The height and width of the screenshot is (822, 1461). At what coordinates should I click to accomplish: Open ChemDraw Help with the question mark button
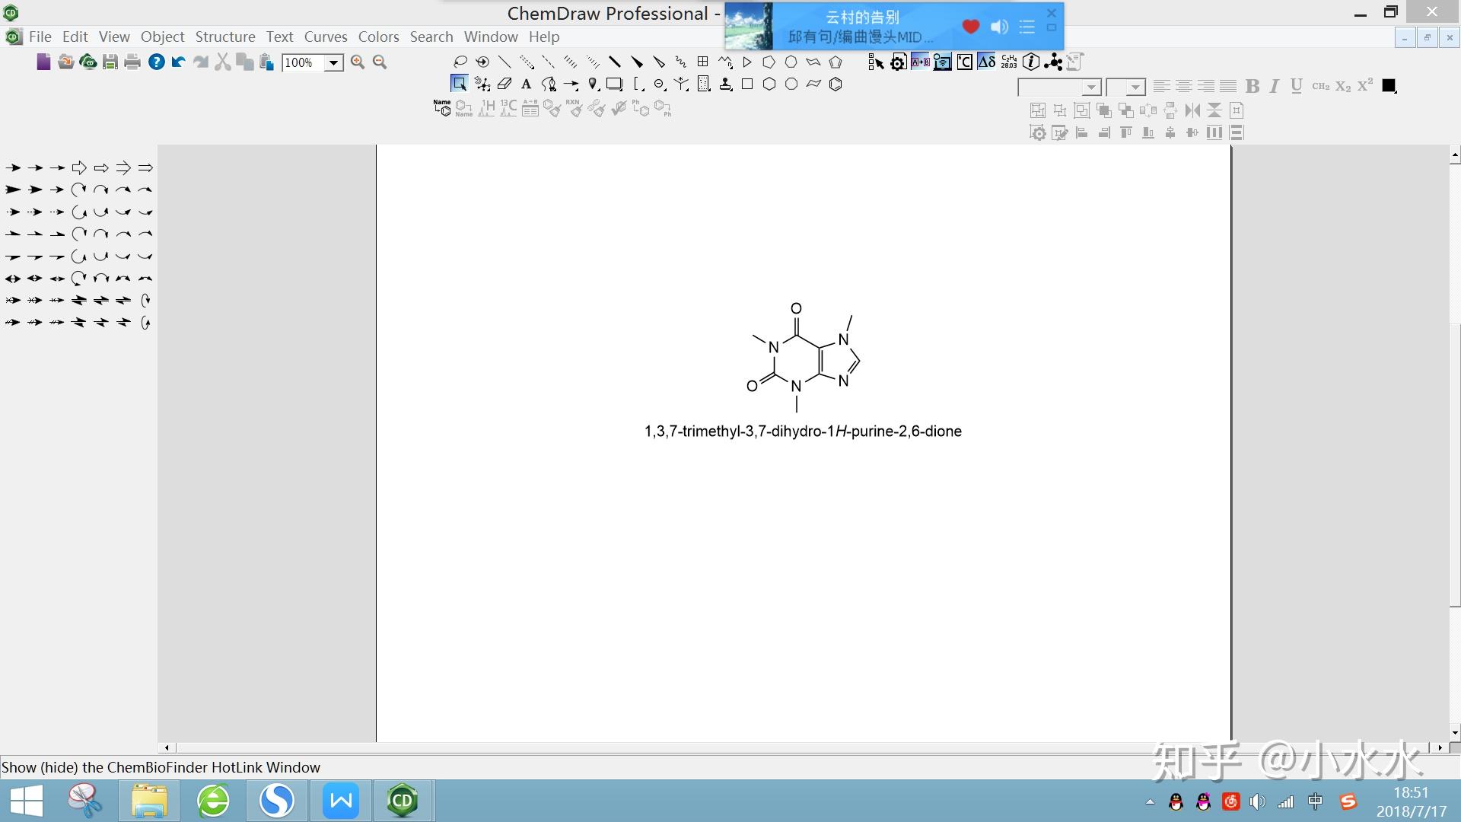click(157, 62)
